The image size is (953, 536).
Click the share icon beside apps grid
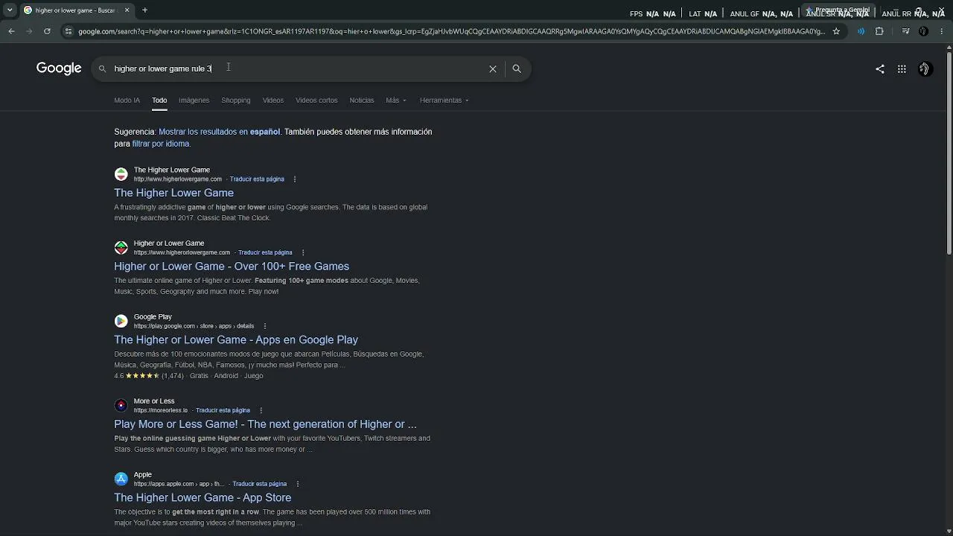pyautogui.click(x=880, y=68)
